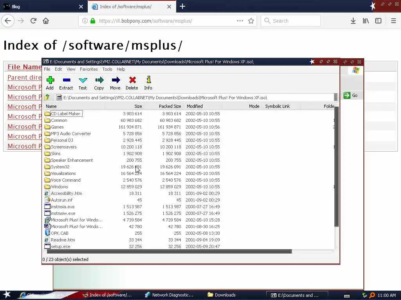Toggle Firefox sidebar icon
Viewport: 401px width, 300px height.
[x=378, y=21]
